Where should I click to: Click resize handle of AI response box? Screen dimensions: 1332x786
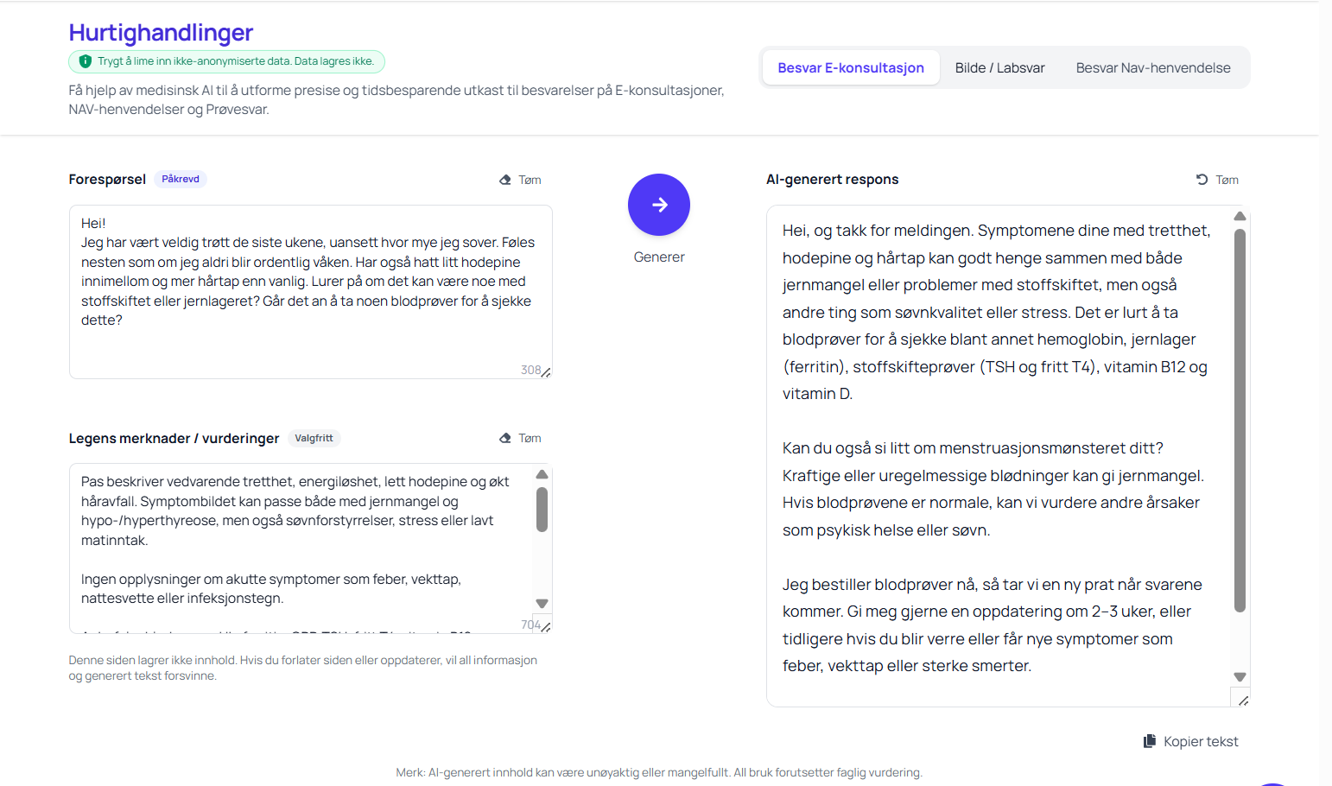pos(1242,700)
